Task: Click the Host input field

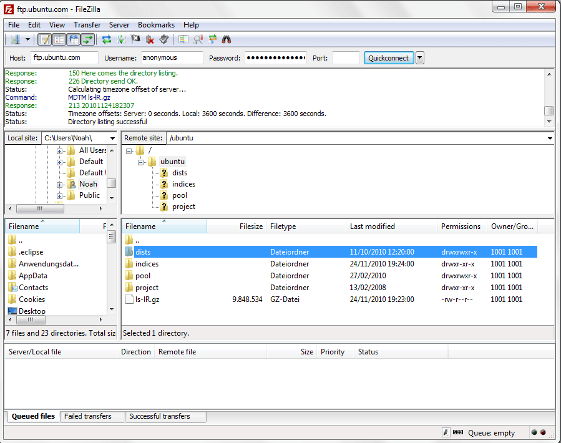Action: point(64,57)
